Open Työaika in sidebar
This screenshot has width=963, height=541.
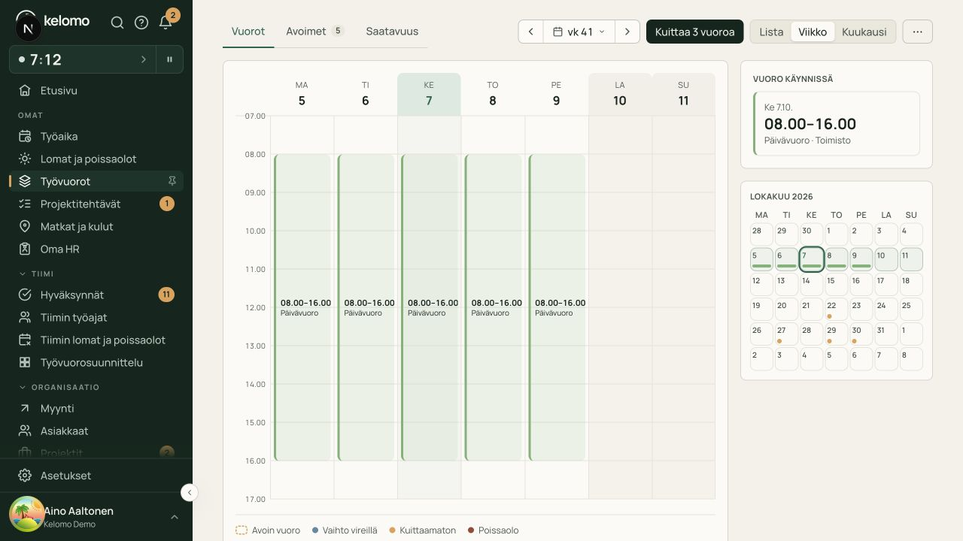[x=96, y=137]
